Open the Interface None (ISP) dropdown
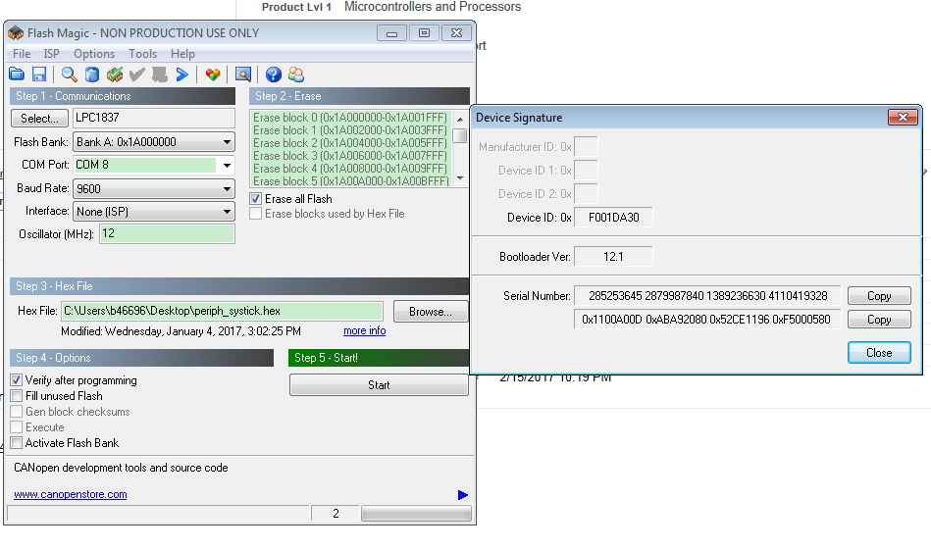The height and width of the screenshot is (550, 931). coord(154,211)
